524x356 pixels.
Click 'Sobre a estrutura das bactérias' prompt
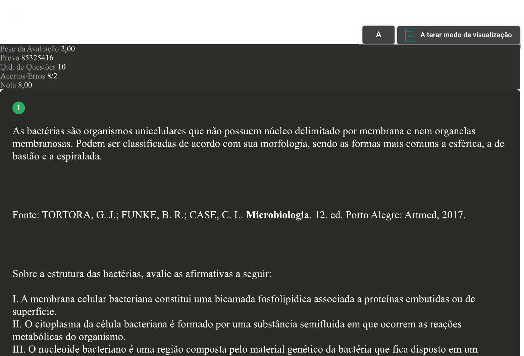[142, 274]
